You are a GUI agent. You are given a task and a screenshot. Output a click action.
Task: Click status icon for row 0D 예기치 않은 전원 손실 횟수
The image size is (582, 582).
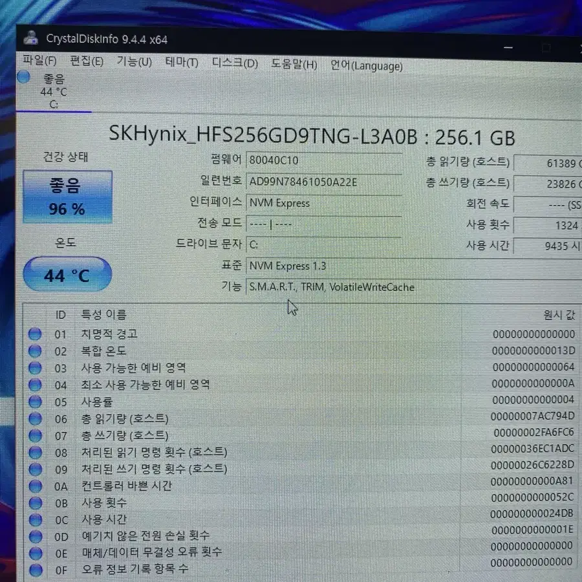click(36, 536)
